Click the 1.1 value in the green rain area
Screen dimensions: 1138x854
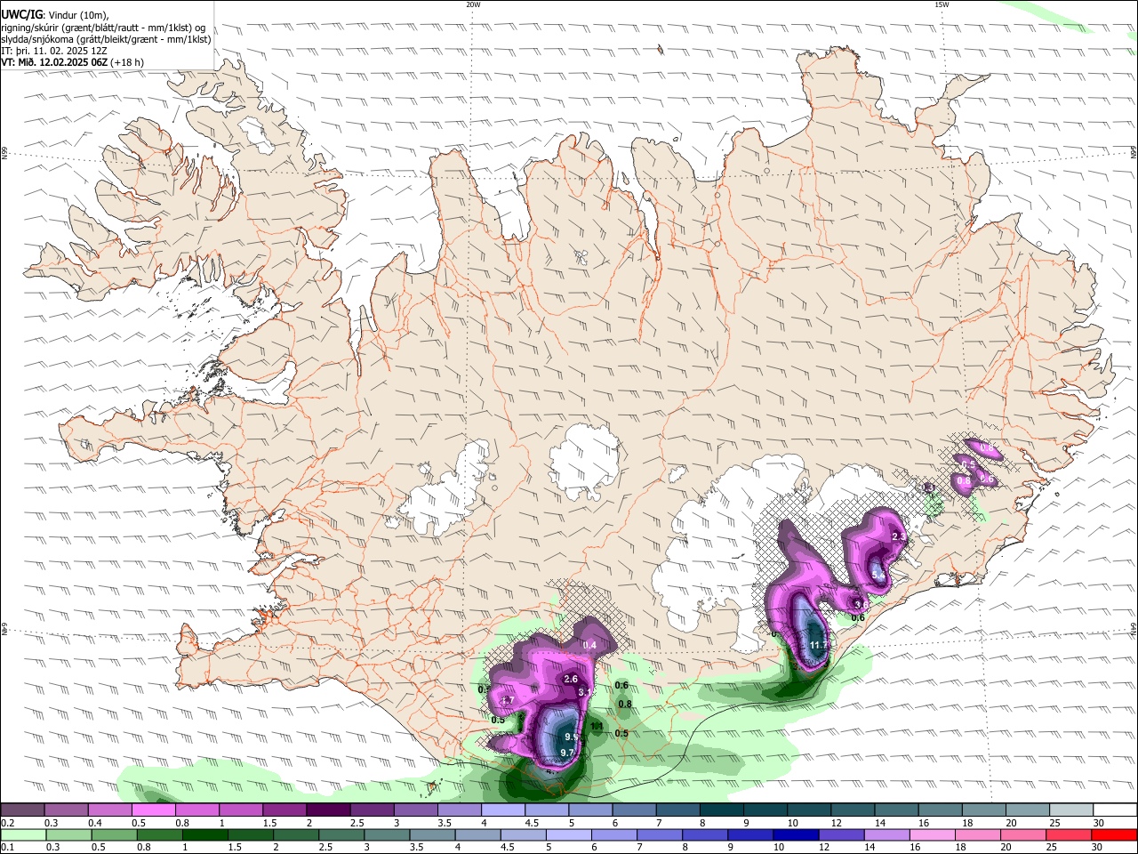pyautogui.click(x=597, y=727)
